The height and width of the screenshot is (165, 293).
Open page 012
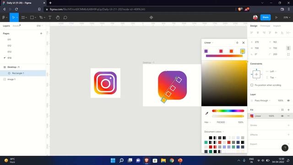(x=9, y=46)
